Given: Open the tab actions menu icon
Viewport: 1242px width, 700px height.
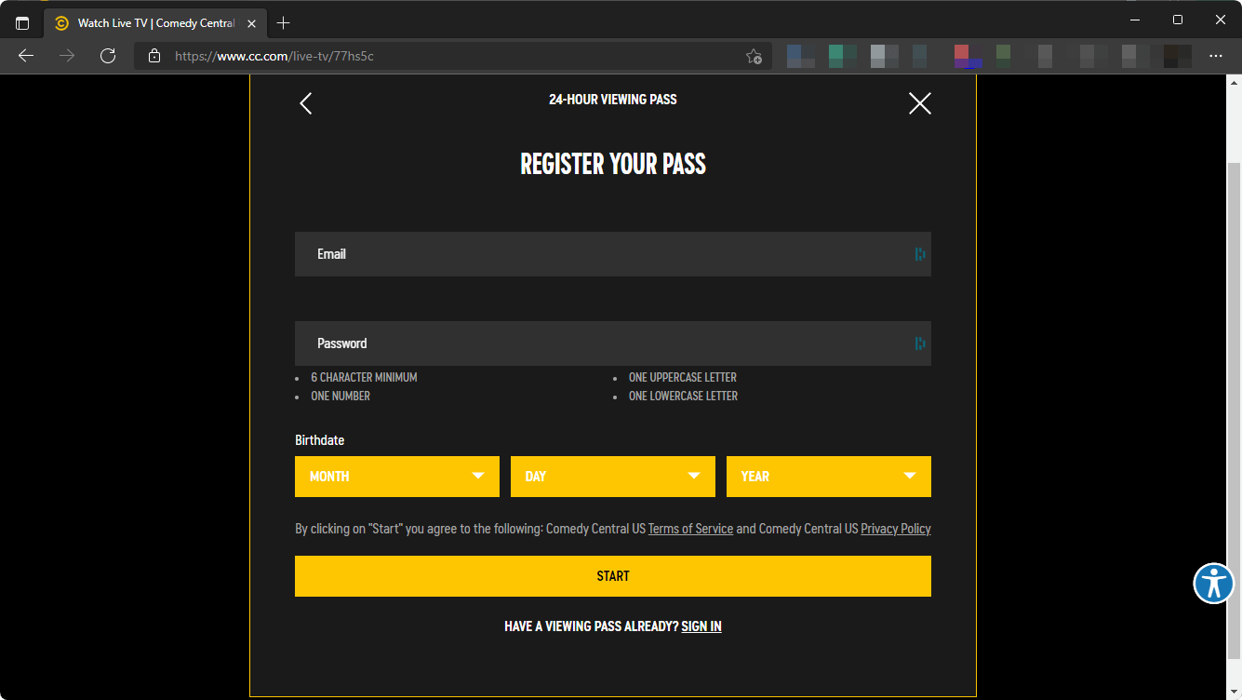Looking at the screenshot, I should 22,22.
